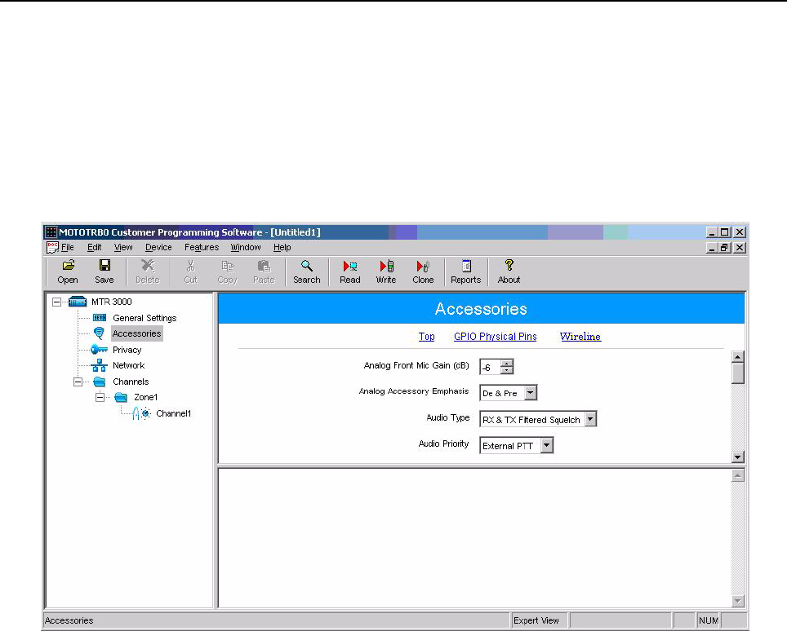Click Accessories pane scrollbar up arrow
The height and width of the screenshot is (631, 787).
pyautogui.click(x=737, y=357)
